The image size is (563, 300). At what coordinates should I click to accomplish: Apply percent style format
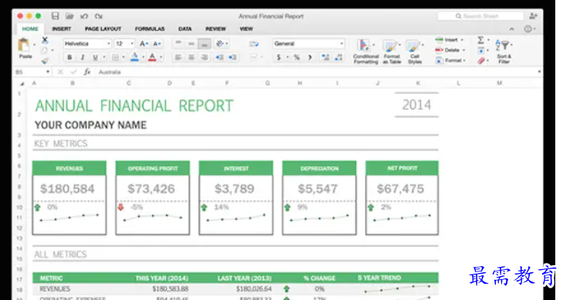[x=297, y=57]
